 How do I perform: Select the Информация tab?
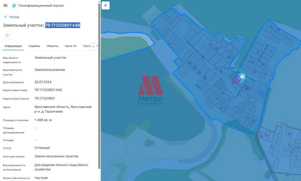[13, 46]
